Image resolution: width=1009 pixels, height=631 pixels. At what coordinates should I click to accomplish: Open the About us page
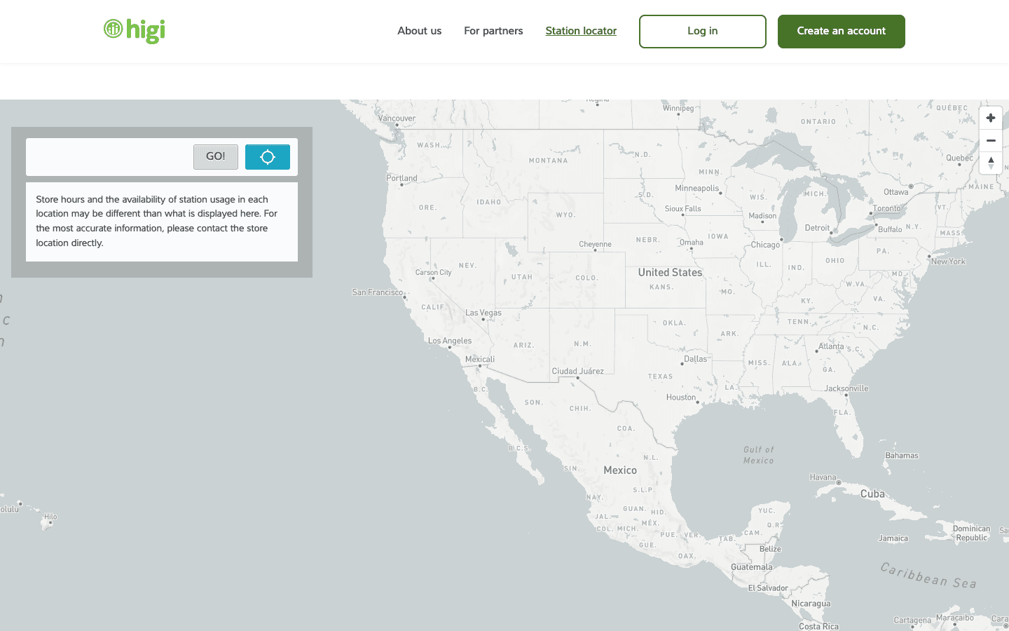coord(419,31)
